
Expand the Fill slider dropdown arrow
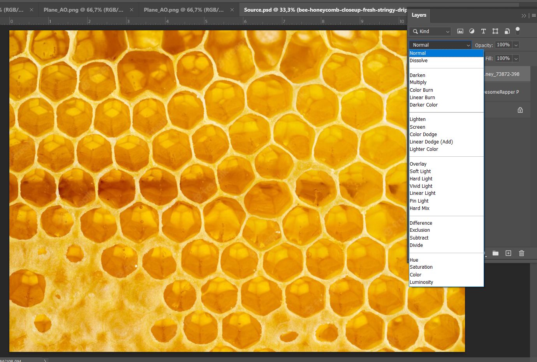coord(516,59)
